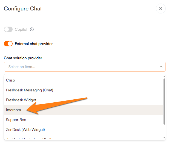Select ZenDesk (Web Widget) option
This screenshot has height=149, width=169.
(25, 130)
